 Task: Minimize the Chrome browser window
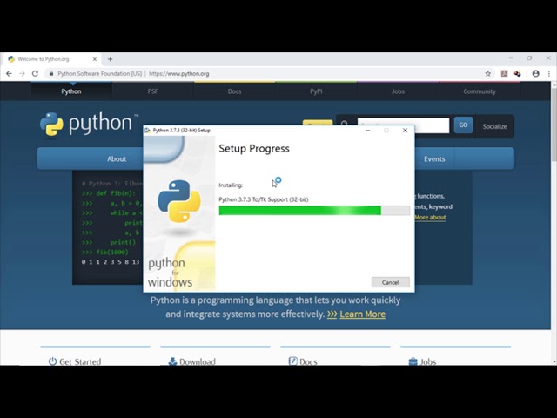point(511,58)
